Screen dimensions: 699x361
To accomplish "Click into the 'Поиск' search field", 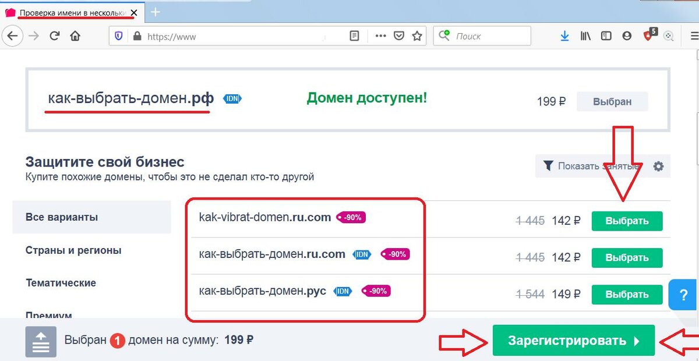I will (489, 36).
